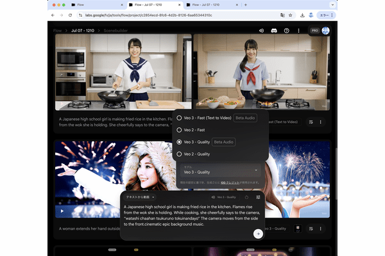The image size is (385, 256).
Task: Open the prompt settings sliders icon
Action: pos(258,197)
